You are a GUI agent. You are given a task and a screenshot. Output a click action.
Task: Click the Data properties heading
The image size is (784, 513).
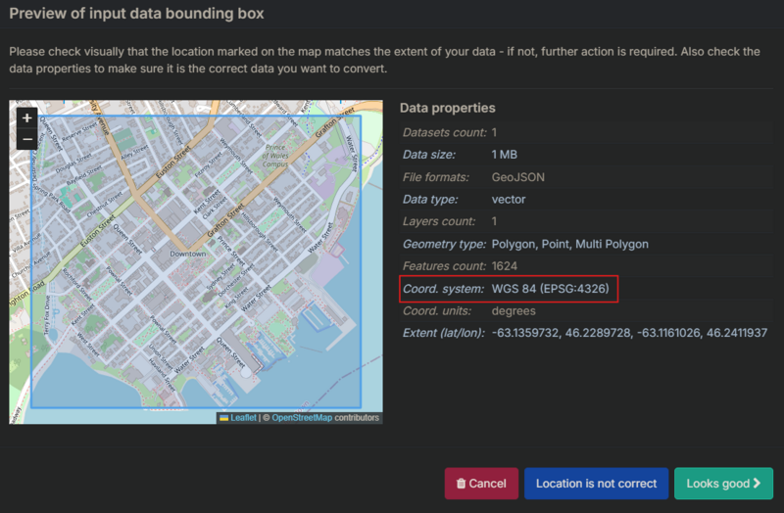click(x=447, y=108)
